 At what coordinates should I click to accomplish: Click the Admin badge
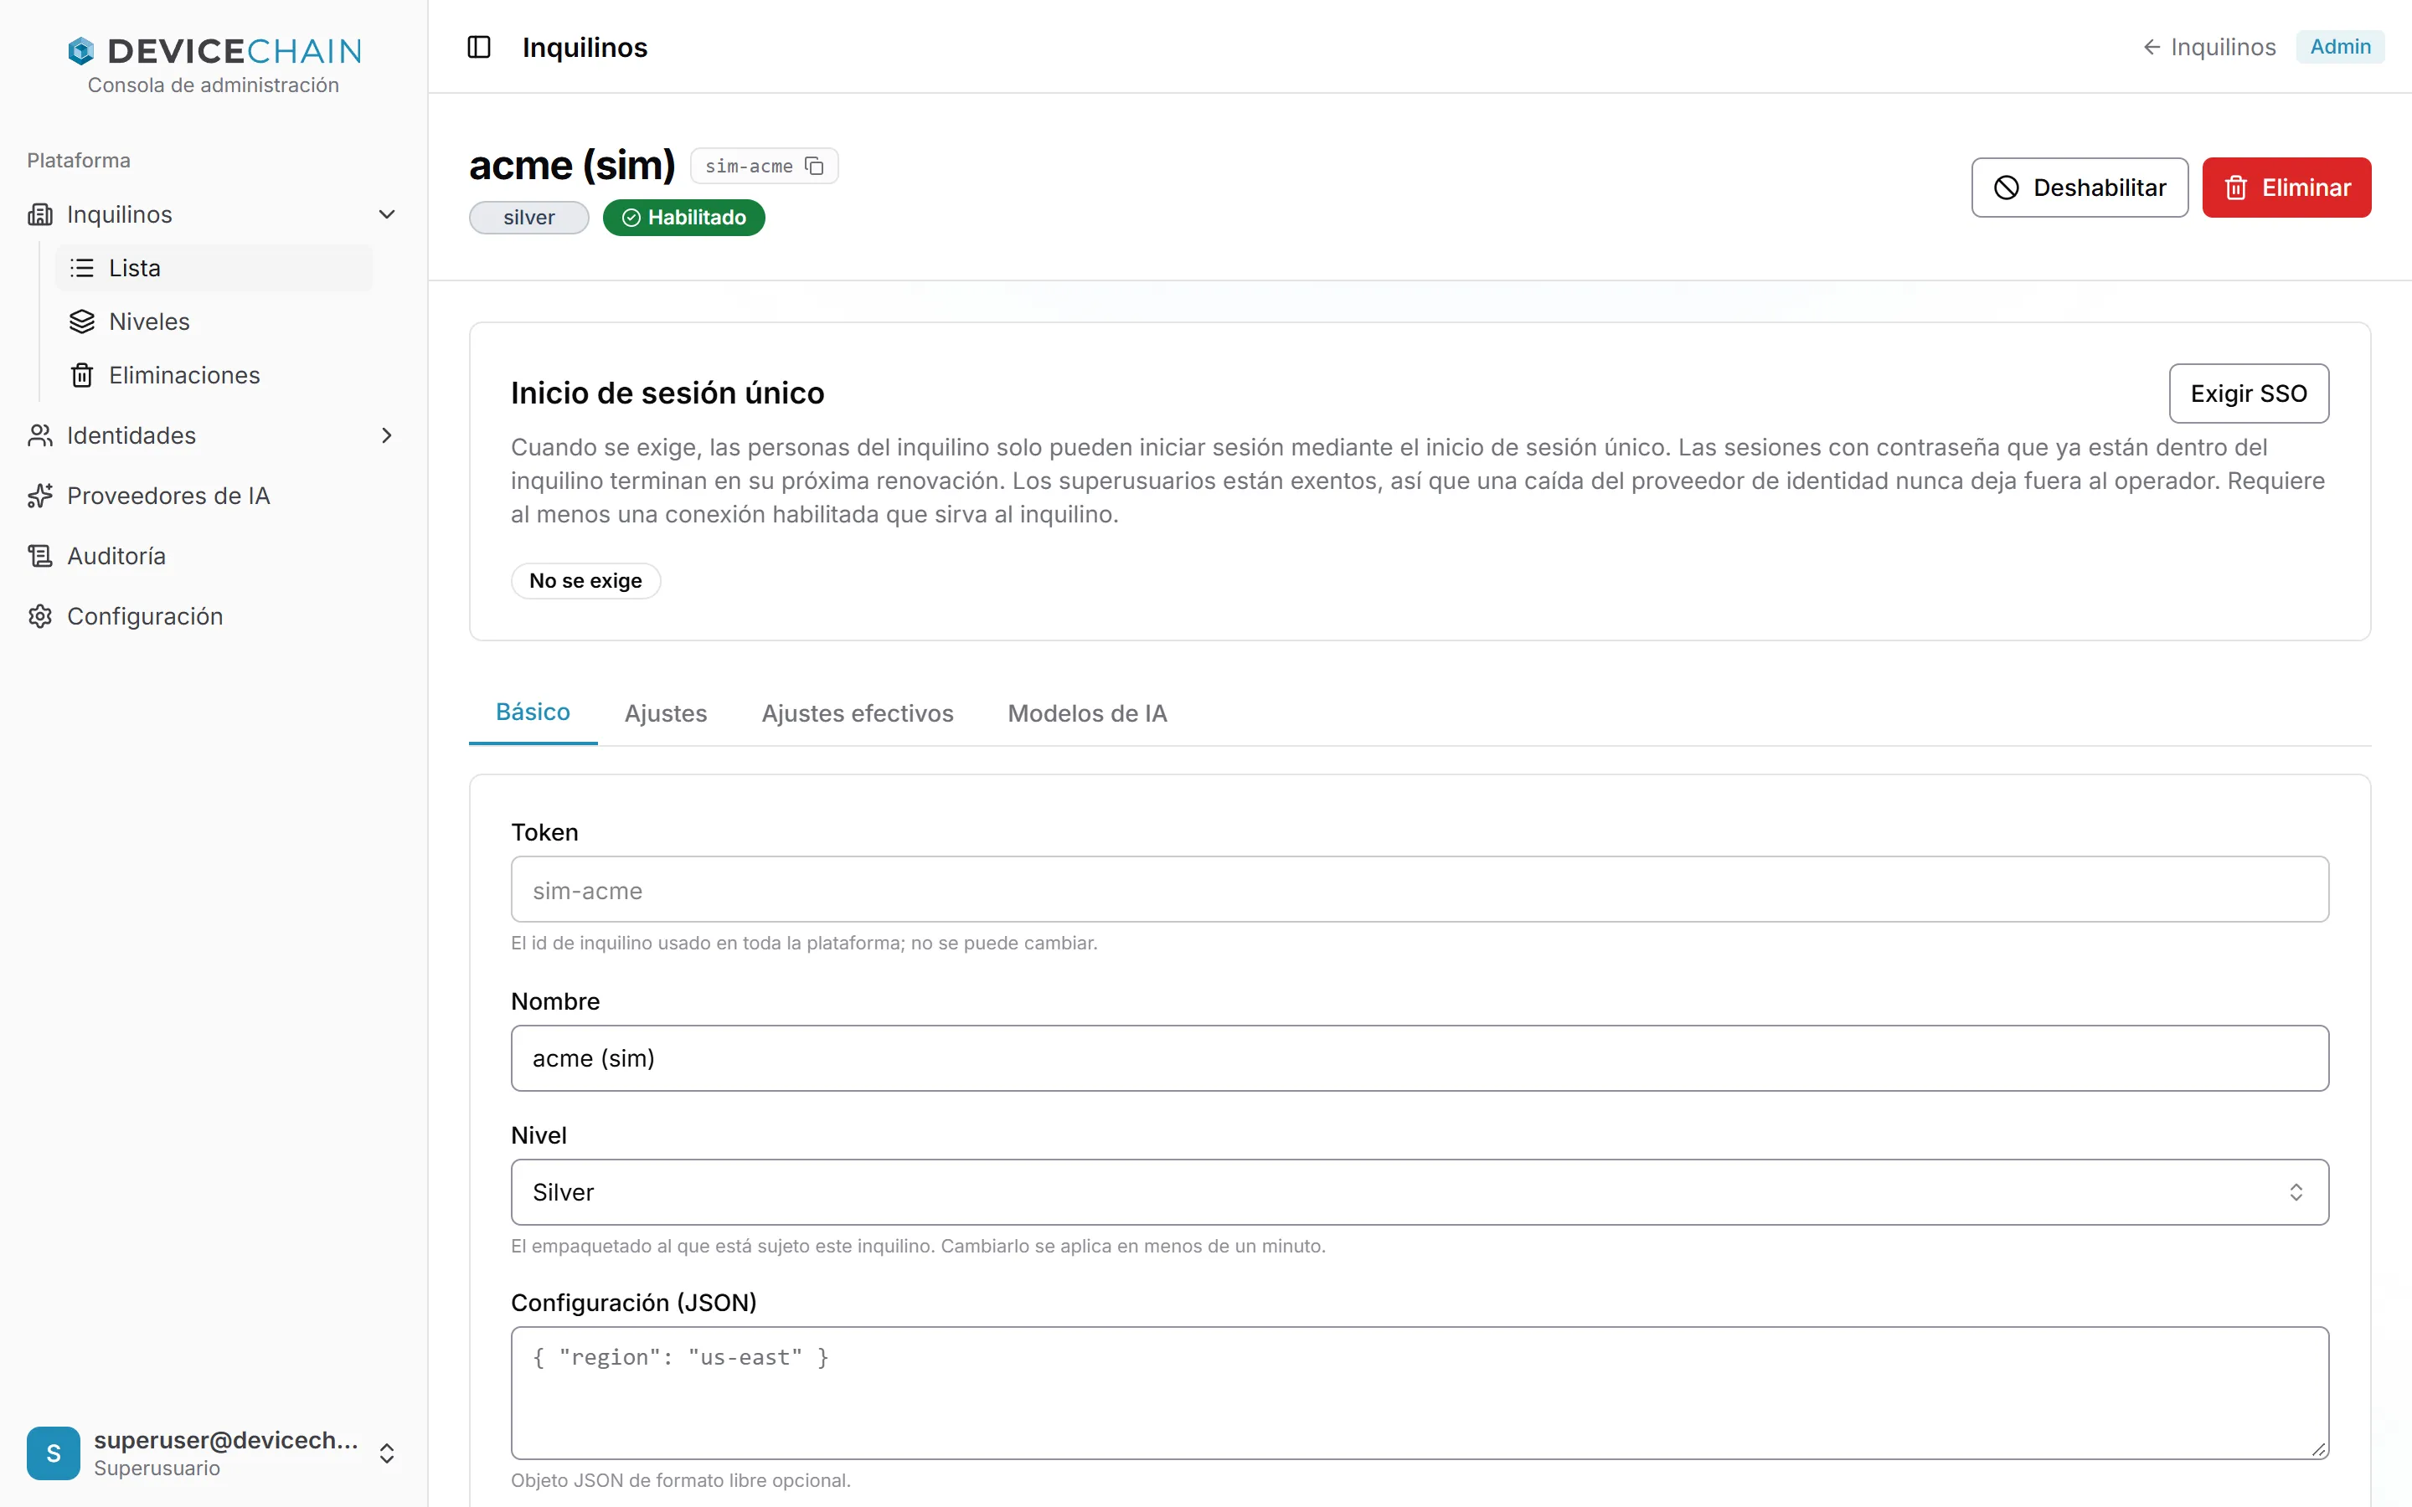2339,47
